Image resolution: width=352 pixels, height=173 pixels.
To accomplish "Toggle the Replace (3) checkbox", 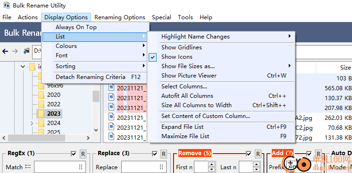I will pos(155,154).
